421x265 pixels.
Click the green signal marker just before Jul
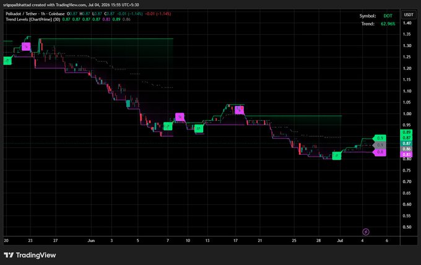[x=337, y=156]
